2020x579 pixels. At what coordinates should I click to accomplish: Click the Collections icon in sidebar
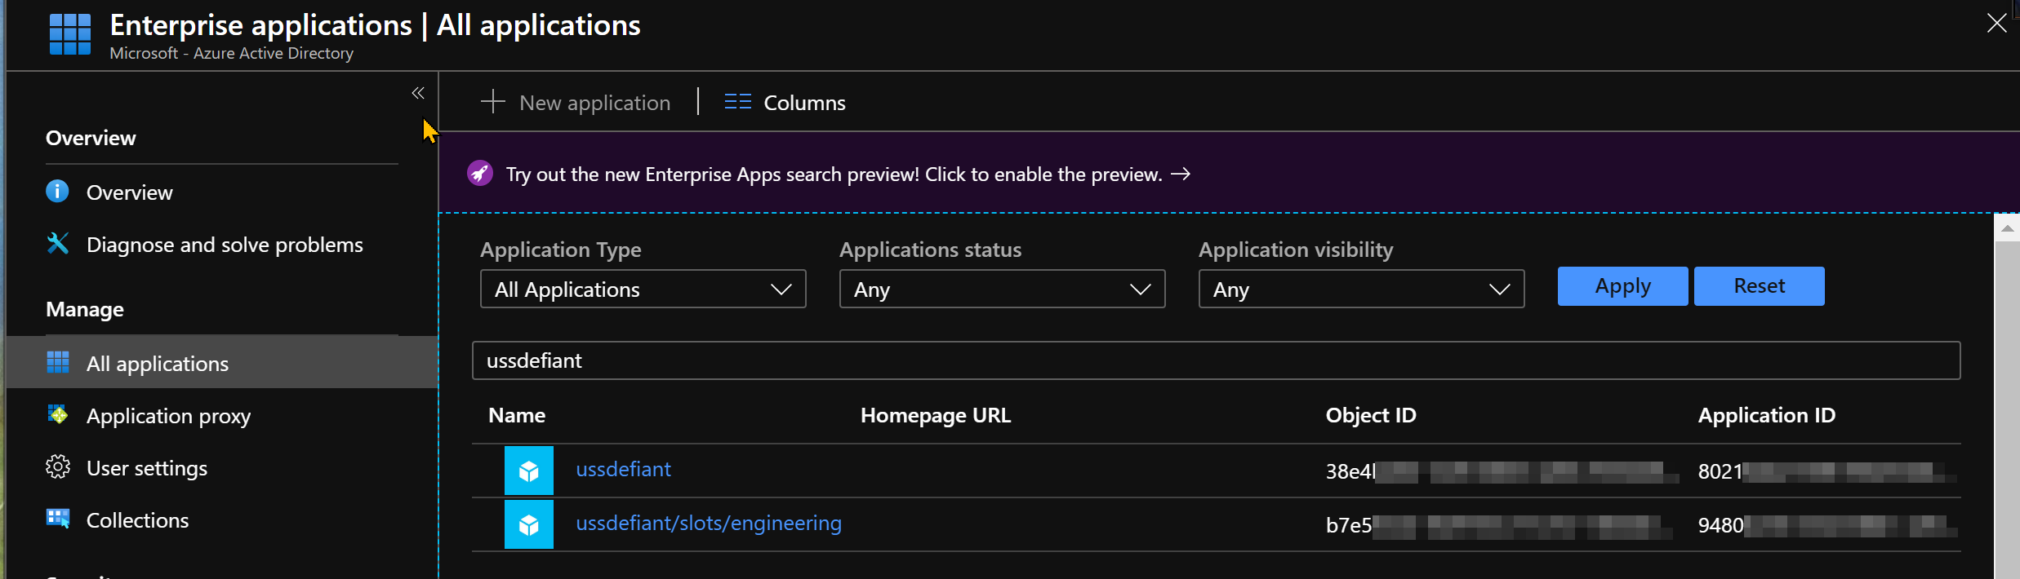point(57,519)
